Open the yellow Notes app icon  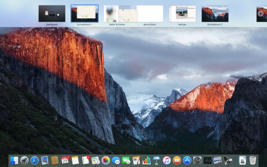(75, 161)
